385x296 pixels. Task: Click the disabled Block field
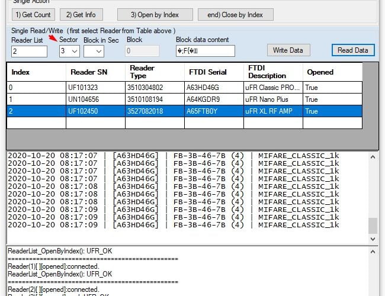click(142, 51)
